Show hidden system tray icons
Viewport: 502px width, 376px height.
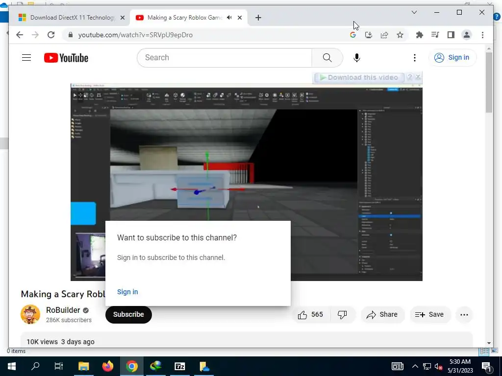tap(415, 366)
